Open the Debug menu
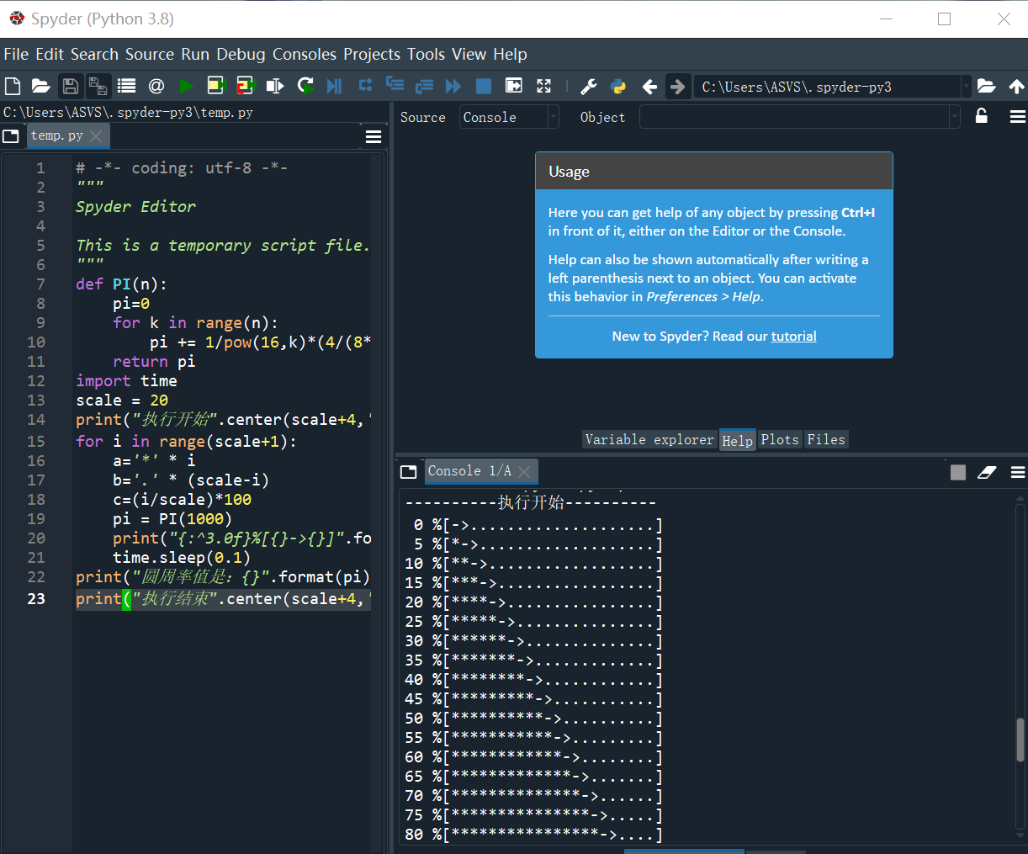 click(241, 54)
